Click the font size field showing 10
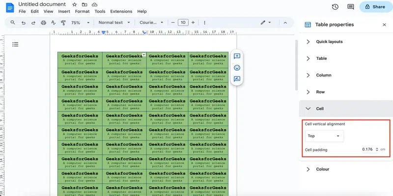The image size is (393, 196). click(183, 23)
